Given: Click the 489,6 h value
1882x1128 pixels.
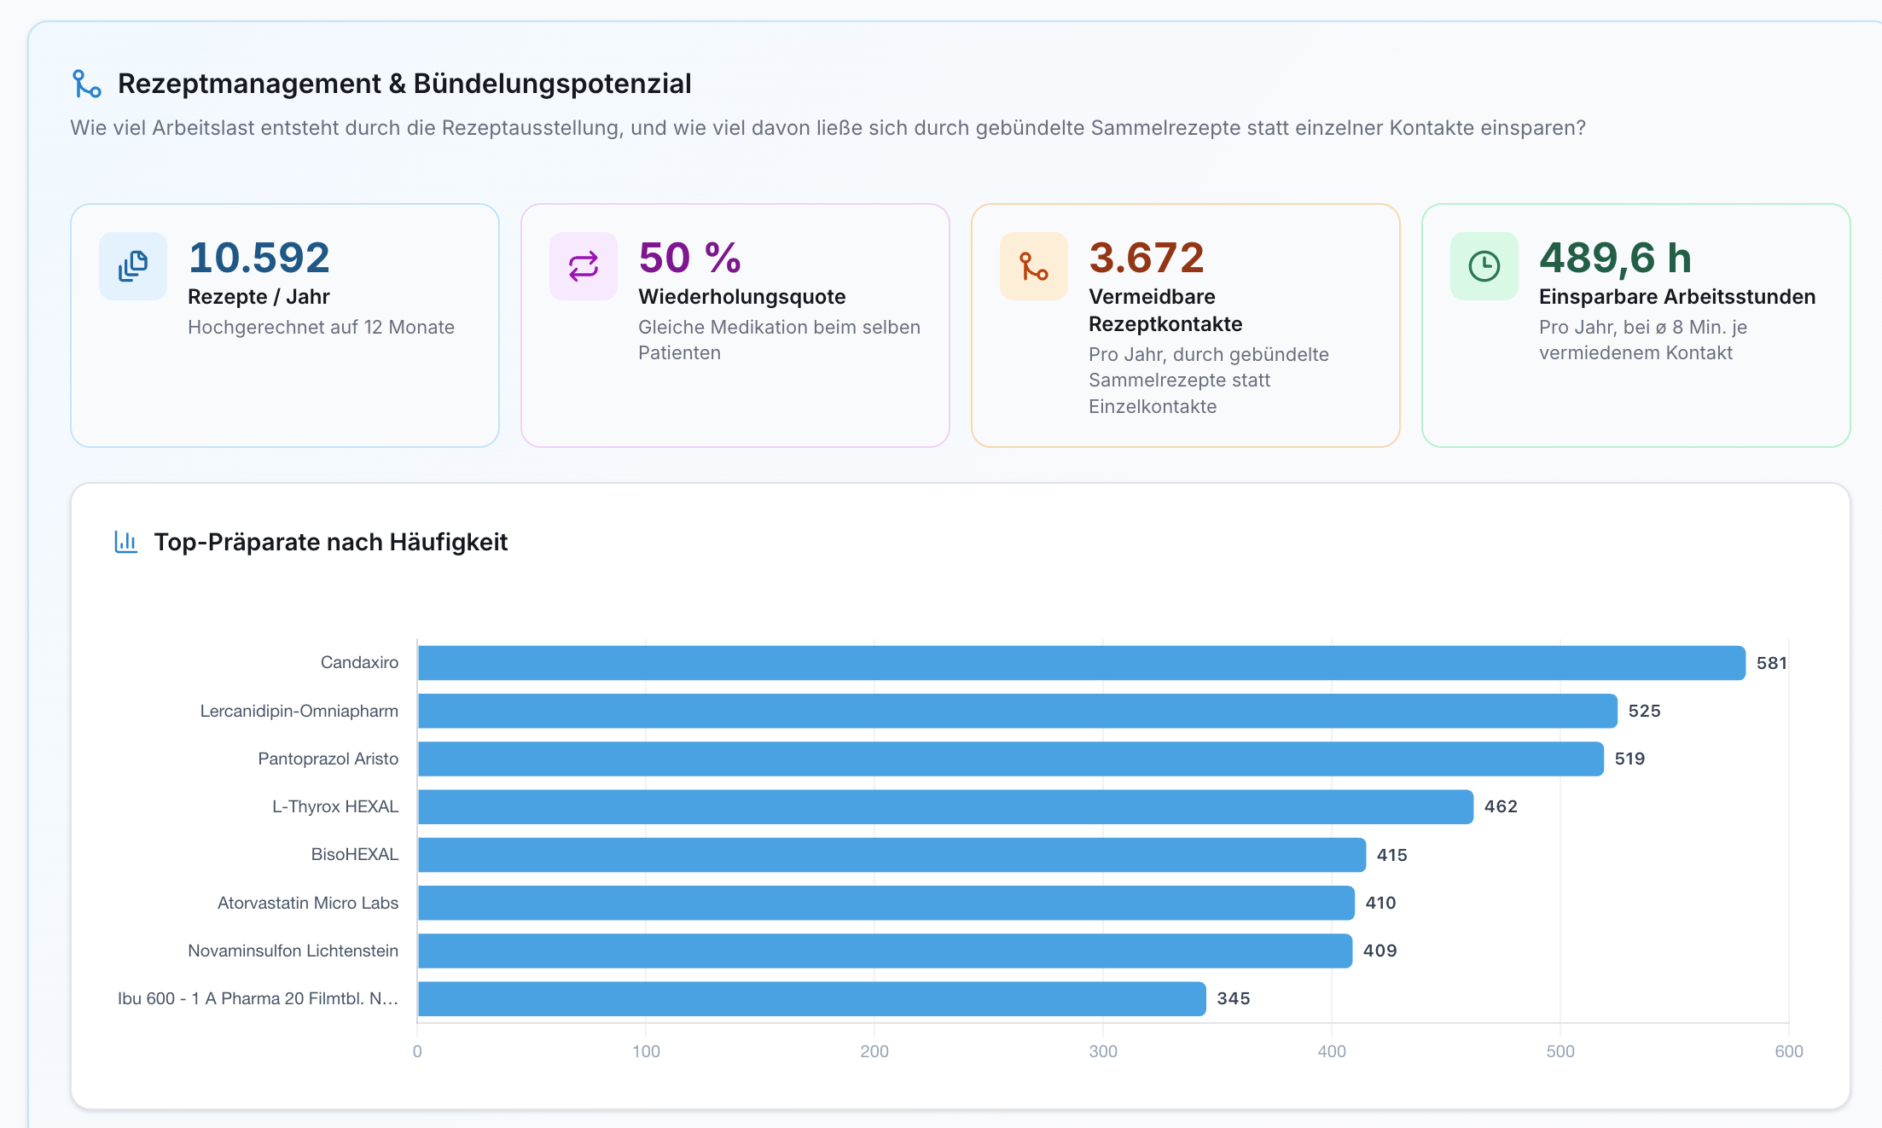Looking at the screenshot, I should pos(1616,258).
